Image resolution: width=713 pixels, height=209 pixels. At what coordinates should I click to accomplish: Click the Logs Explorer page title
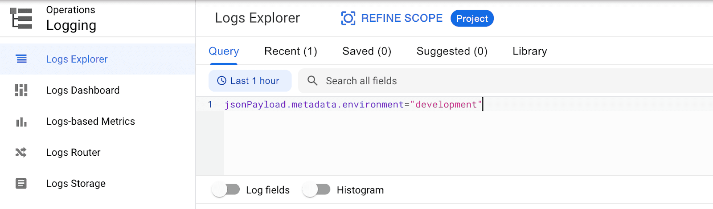pyautogui.click(x=258, y=18)
